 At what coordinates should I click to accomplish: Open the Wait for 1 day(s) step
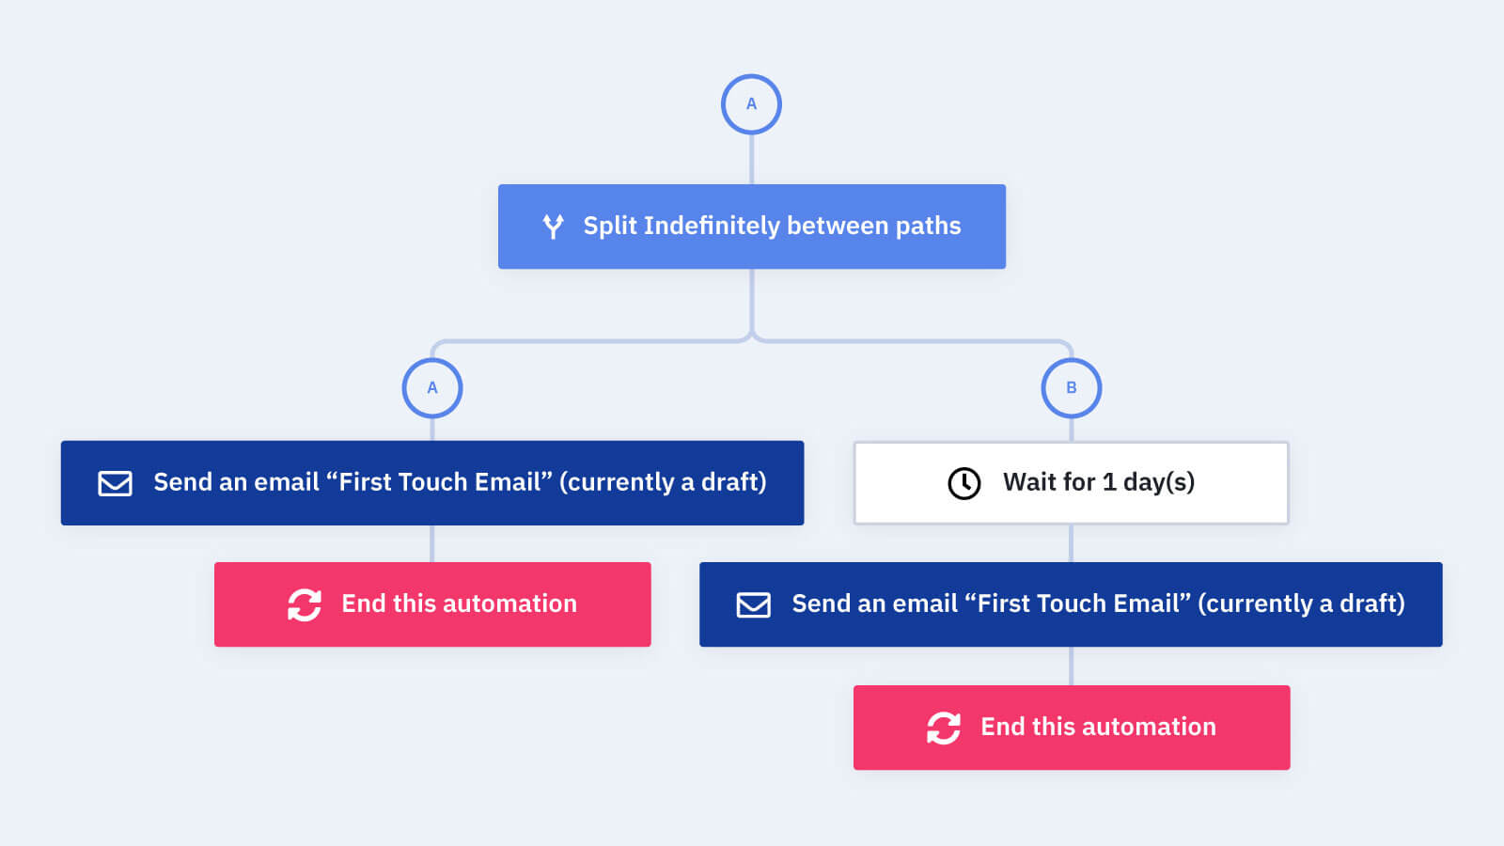(1072, 483)
